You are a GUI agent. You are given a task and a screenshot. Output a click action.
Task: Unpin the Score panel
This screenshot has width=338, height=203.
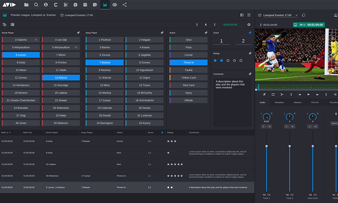[x=250, y=33]
